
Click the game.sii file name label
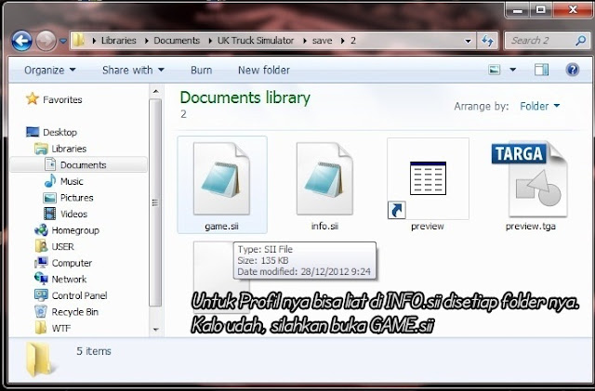point(221,227)
